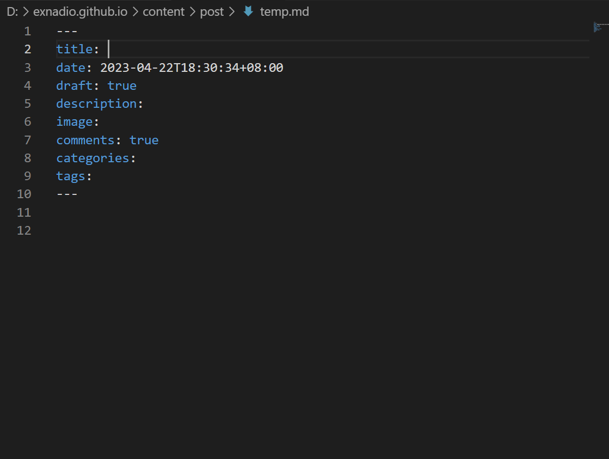Image resolution: width=609 pixels, height=459 pixels.
Task: Click line number 1 in the gutter
Action: click(x=28, y=31)
